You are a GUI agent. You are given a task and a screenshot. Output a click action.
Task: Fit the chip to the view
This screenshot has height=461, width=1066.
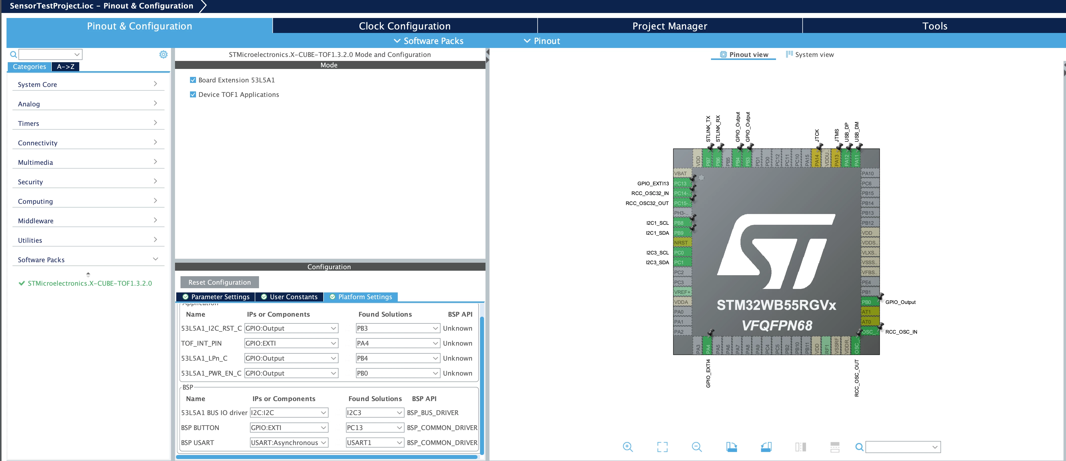pos(662,447)
